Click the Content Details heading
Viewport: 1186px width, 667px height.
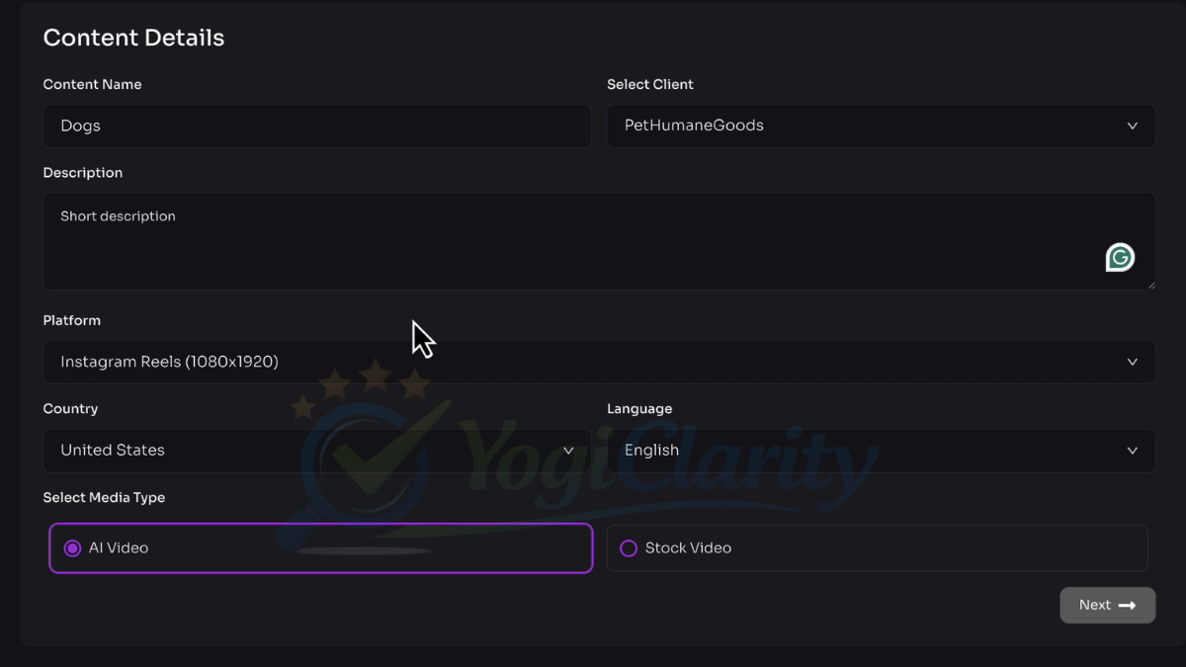[133, 38]
